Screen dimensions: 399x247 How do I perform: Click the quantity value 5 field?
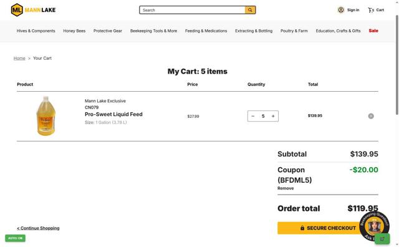(x=263, y=116)
